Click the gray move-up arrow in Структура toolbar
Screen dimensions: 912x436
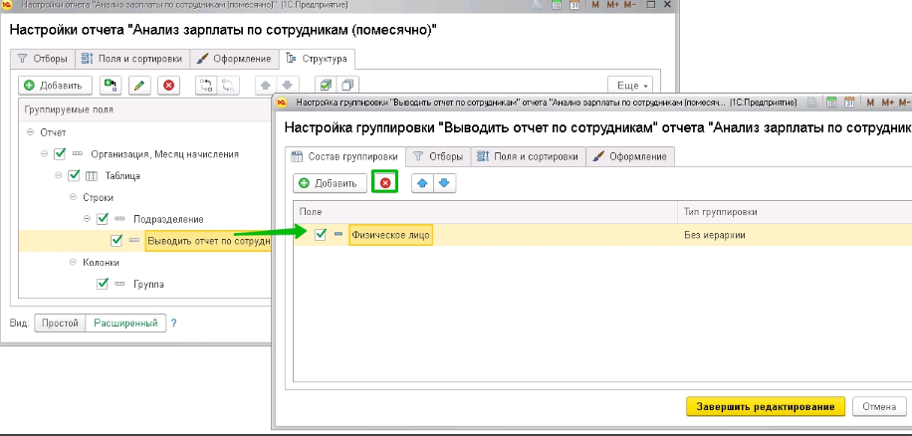pyautogui.click(x=266, y=86)
